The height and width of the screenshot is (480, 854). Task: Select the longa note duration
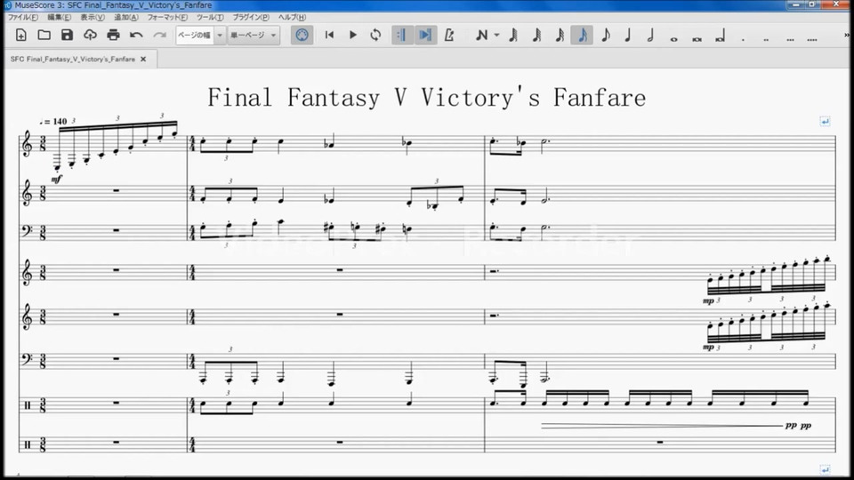[x=720, y=37]
